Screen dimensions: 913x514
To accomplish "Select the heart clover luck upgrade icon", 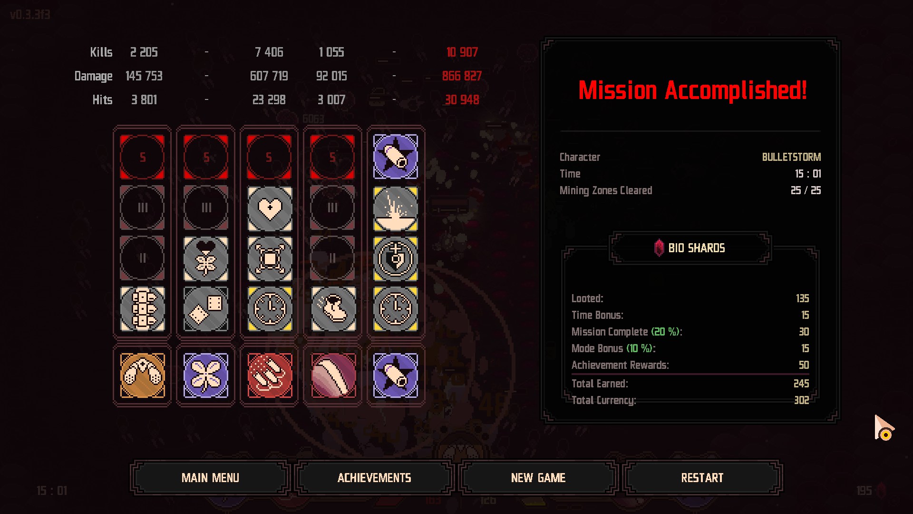I will (x=206, y=259).
